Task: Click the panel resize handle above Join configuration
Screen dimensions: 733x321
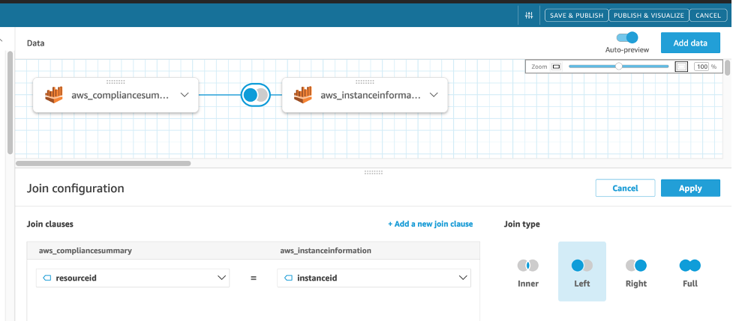Action: coord(374,172)
